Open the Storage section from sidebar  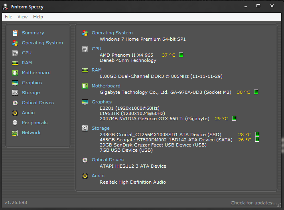tap(31, 93)
